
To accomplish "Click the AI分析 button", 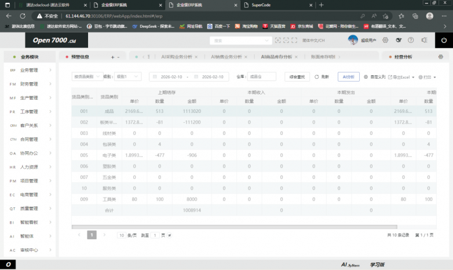I will 348,76.
